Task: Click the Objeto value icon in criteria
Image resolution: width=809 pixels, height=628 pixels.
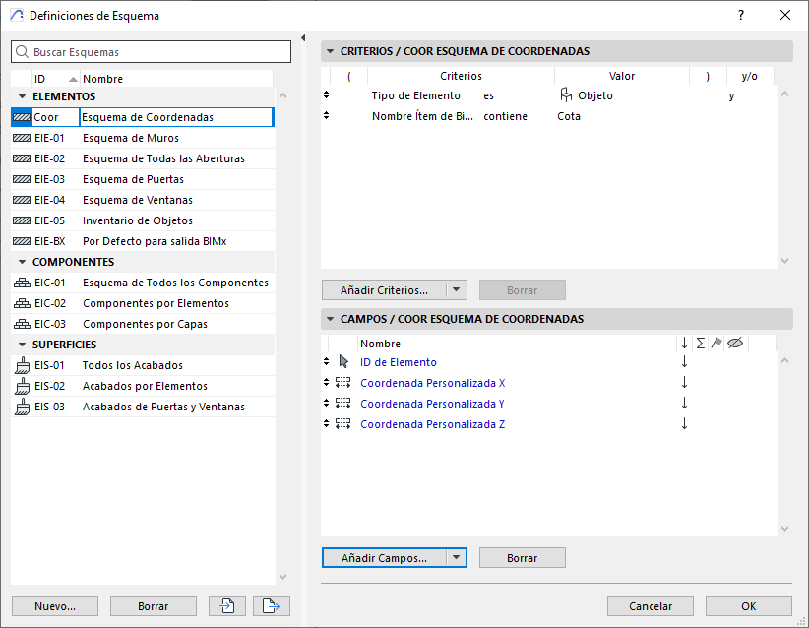Action: click(x=566, y=95)
